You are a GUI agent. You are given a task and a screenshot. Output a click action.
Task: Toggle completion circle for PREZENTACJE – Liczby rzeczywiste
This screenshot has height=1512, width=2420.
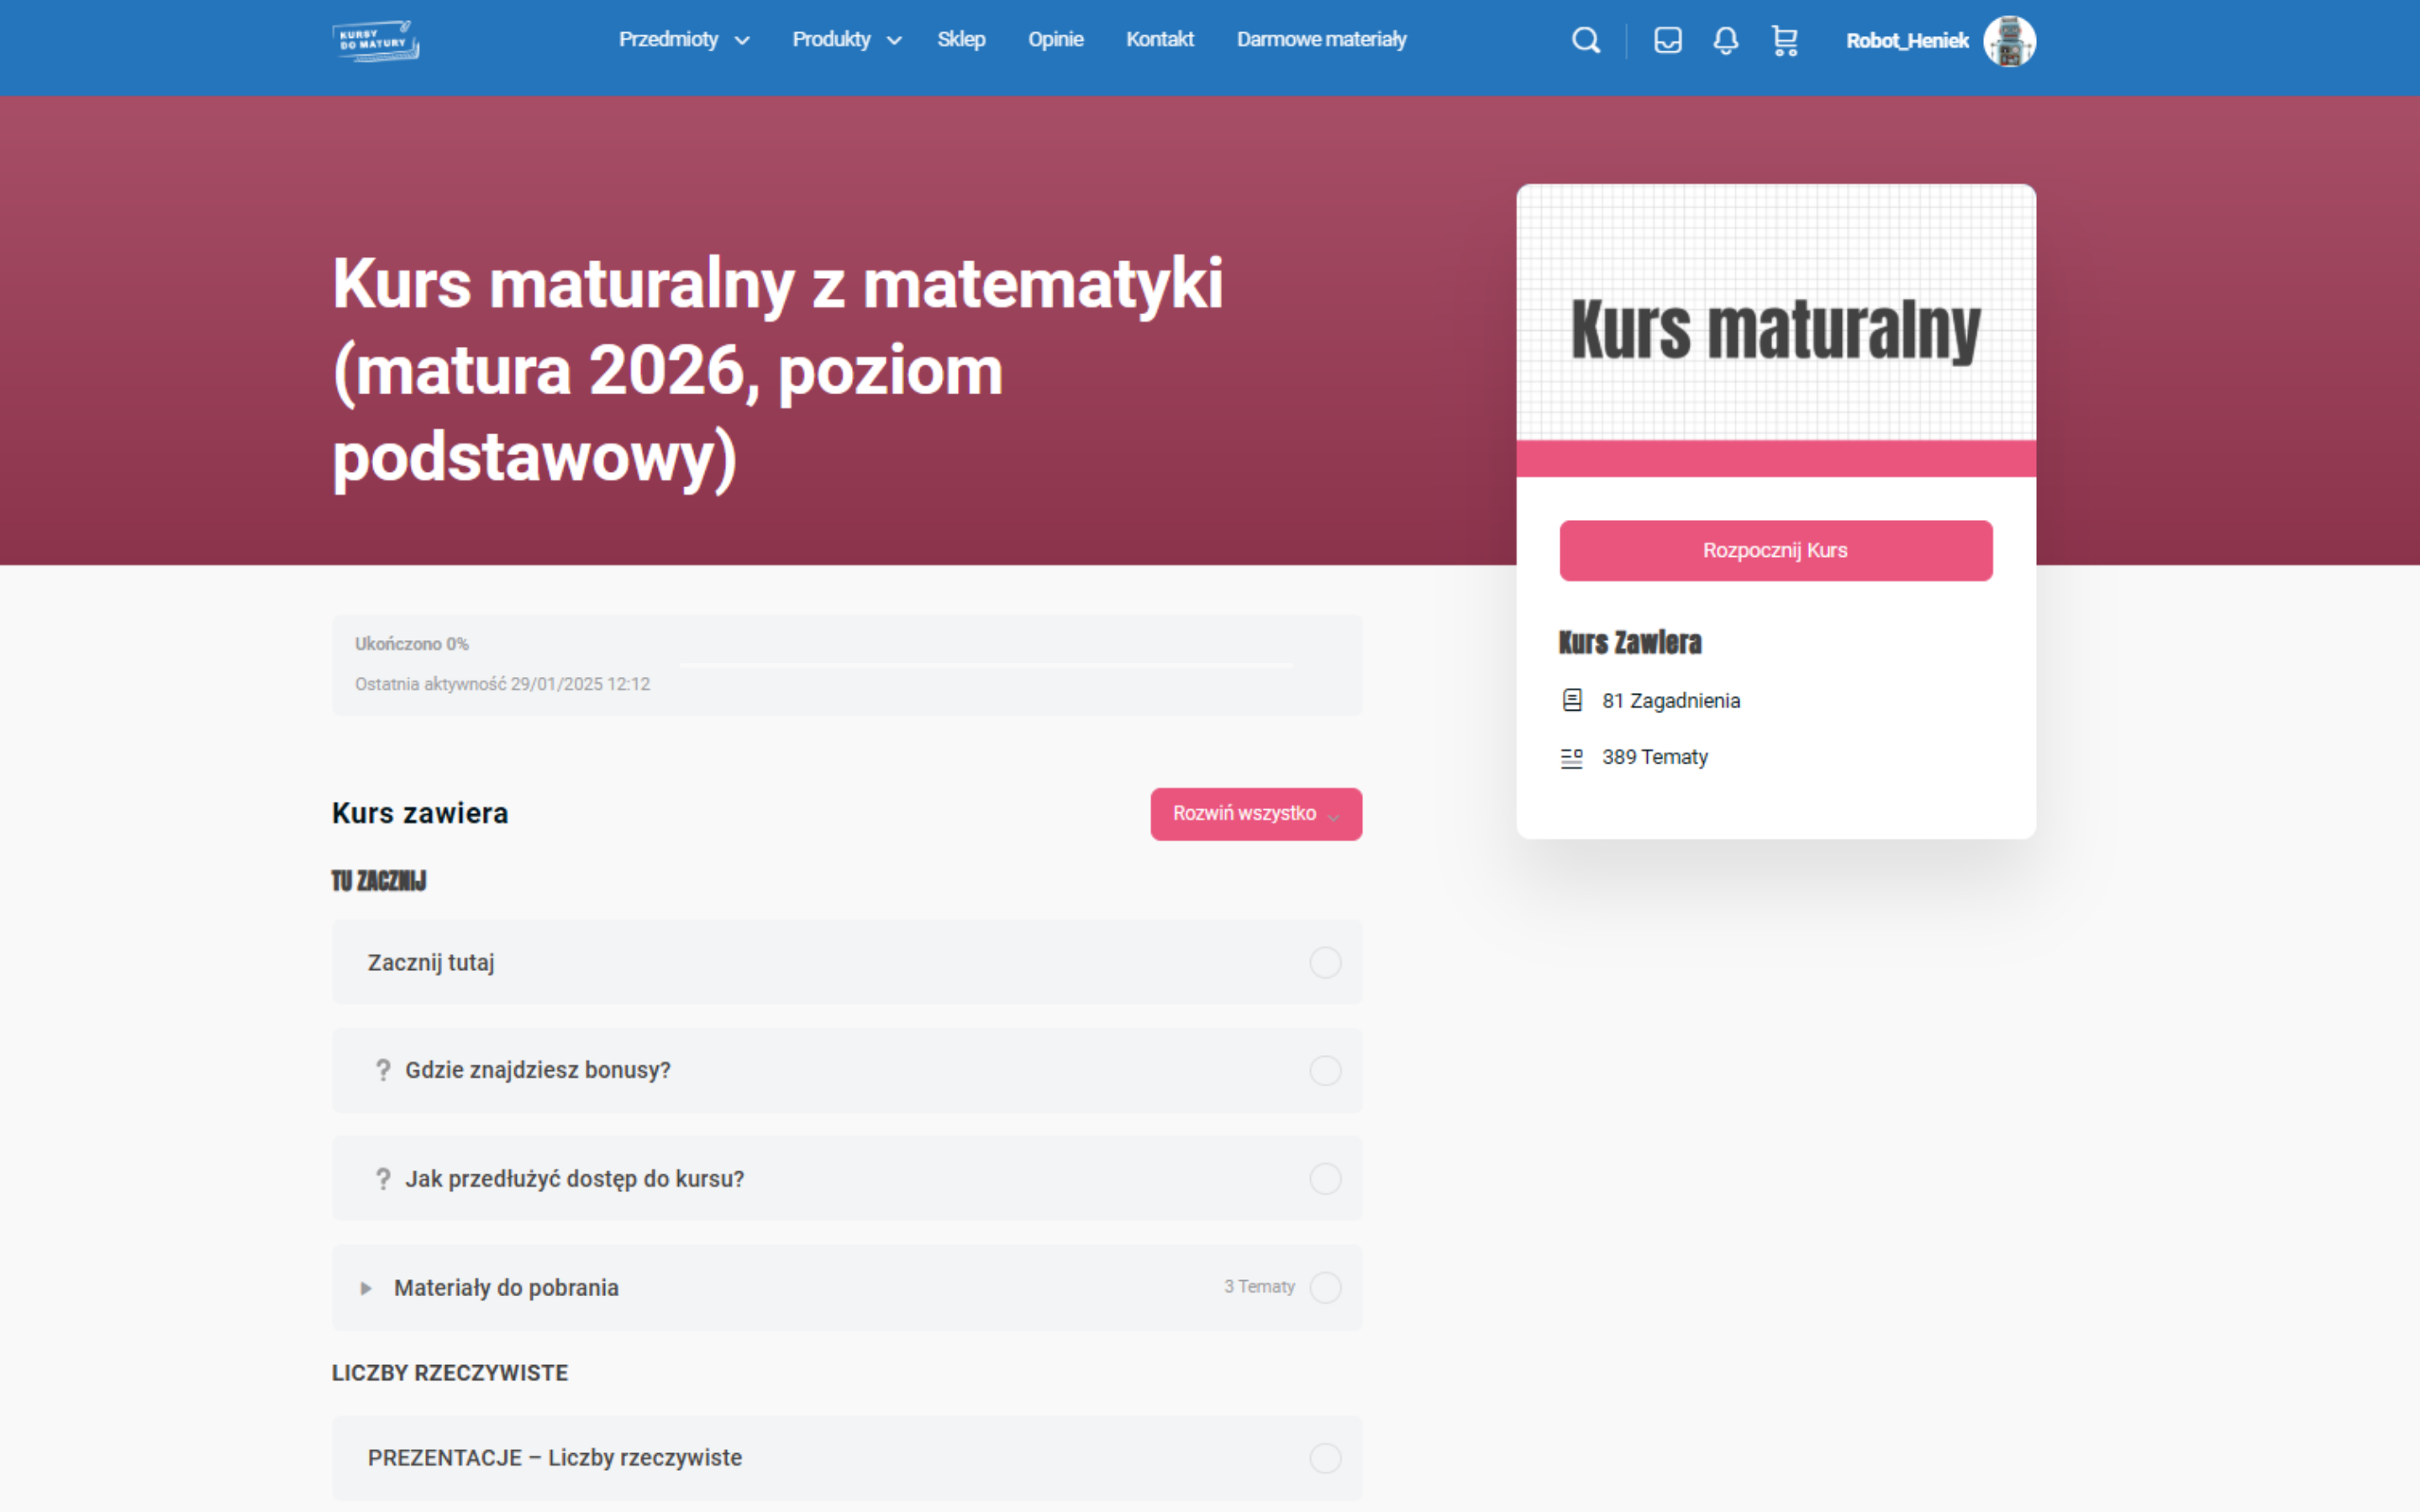pos(1325,1458)
